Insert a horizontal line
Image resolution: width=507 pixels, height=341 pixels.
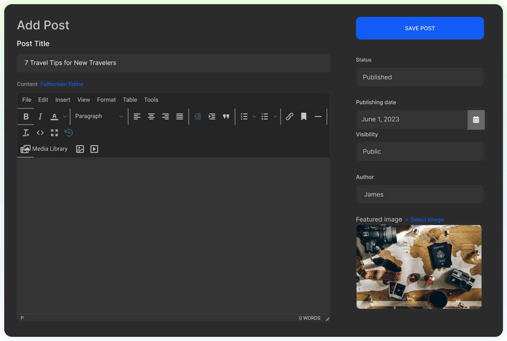tap(318, 117)
